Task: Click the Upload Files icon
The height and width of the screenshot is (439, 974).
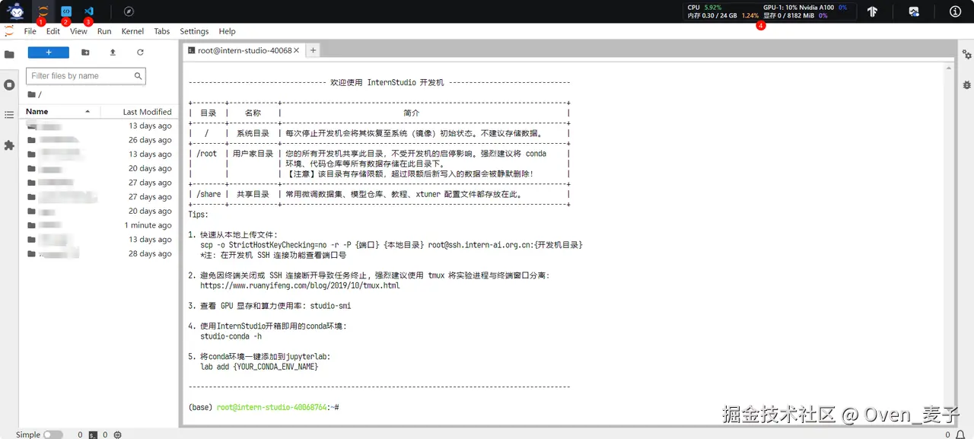Action: point(113,52)
